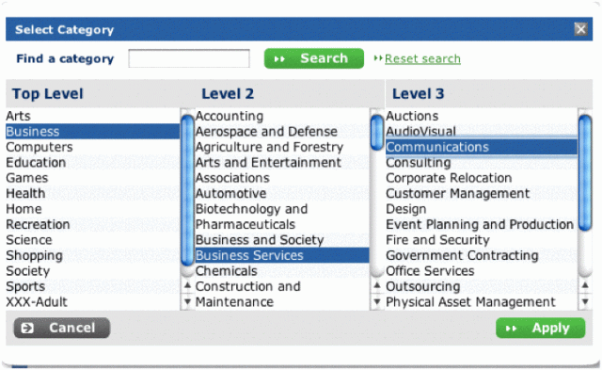Click the Level 3 list scroll-down arrow
The width and height of the screenshot is (602, 370).
(585, 301)
